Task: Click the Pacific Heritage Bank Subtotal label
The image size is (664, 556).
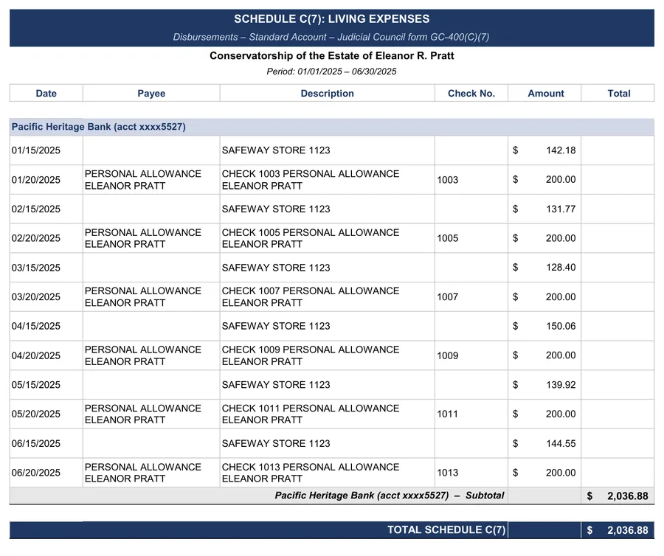Action: point(389,496)
